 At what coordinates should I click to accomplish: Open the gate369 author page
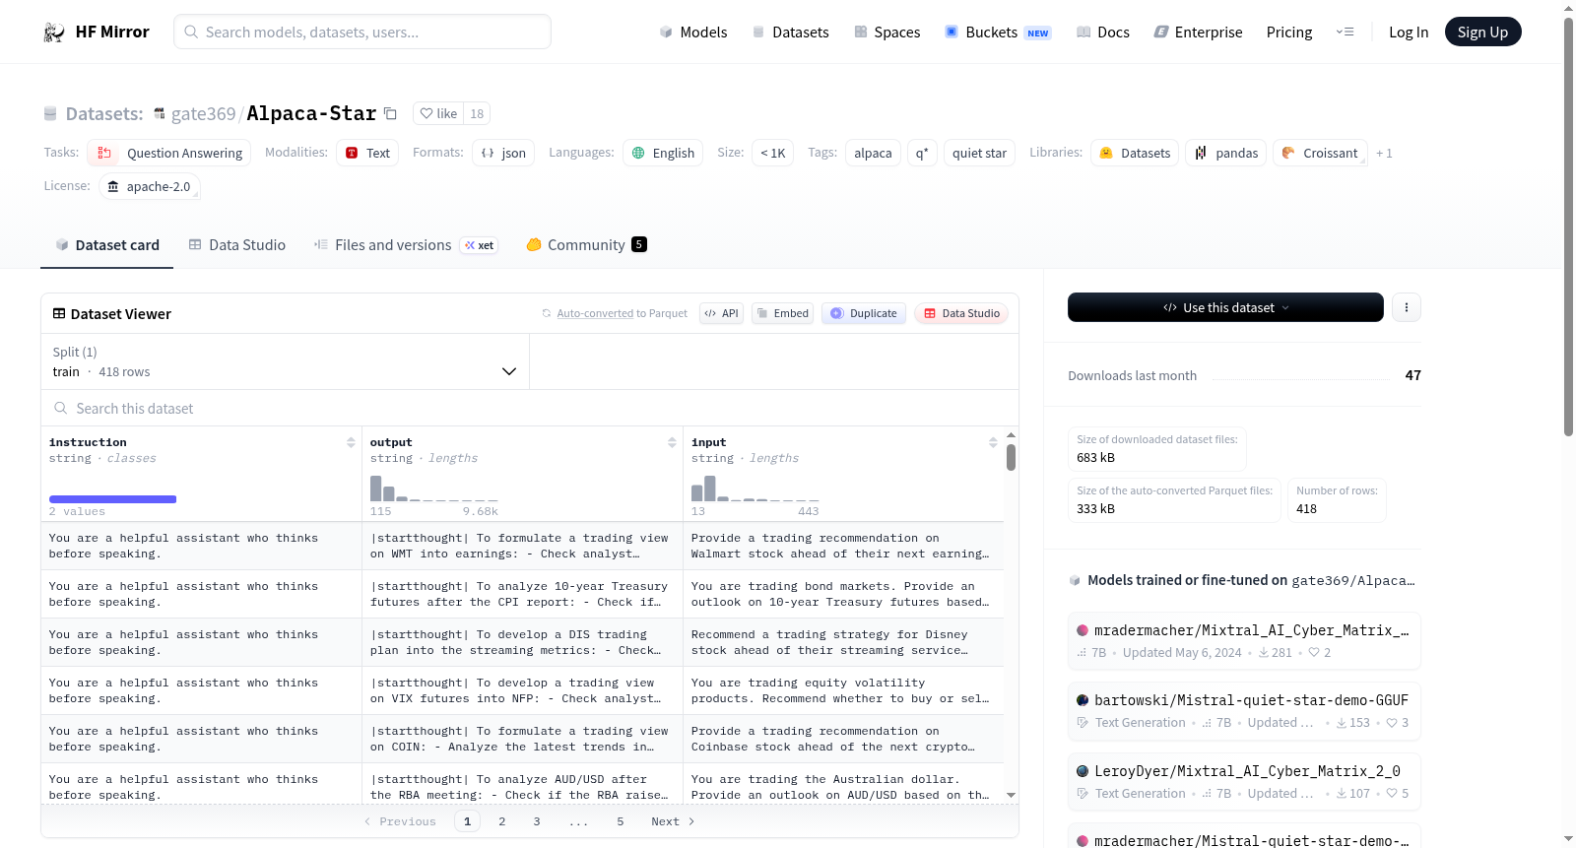203,113
